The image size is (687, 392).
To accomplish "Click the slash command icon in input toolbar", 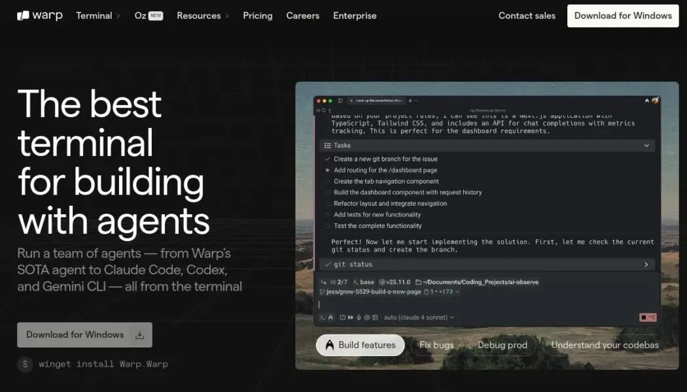I will pyautogui.click(x=343, y=317).
